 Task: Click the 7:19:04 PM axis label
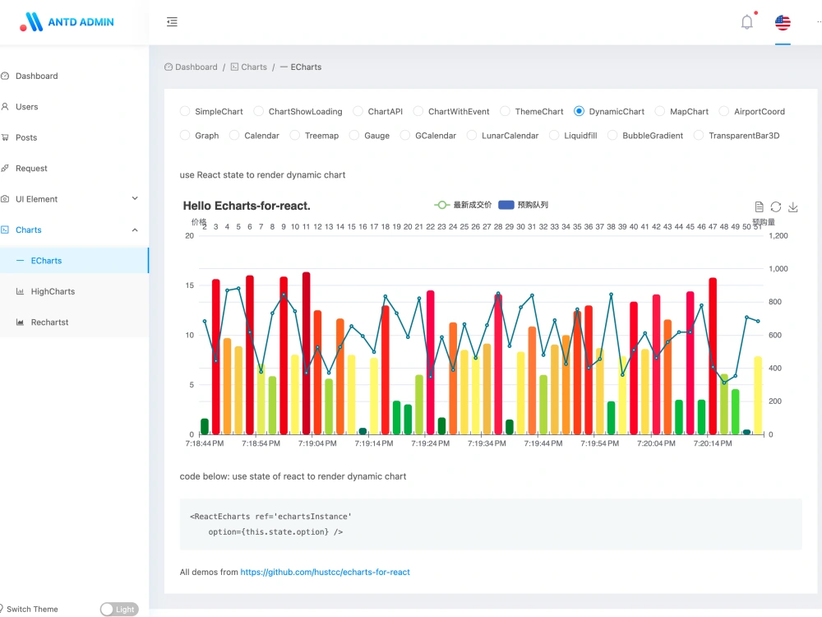click(x=317, y=443)
